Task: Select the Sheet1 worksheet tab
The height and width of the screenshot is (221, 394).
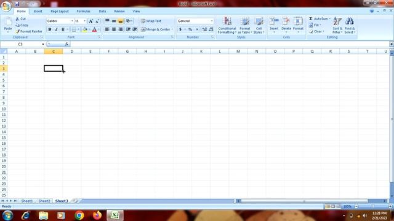Action: point(27,201)
